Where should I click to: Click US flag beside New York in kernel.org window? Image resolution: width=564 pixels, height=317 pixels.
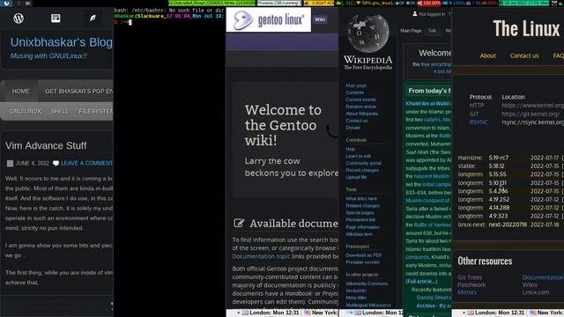pyautogui.click(x=532, y=313)
